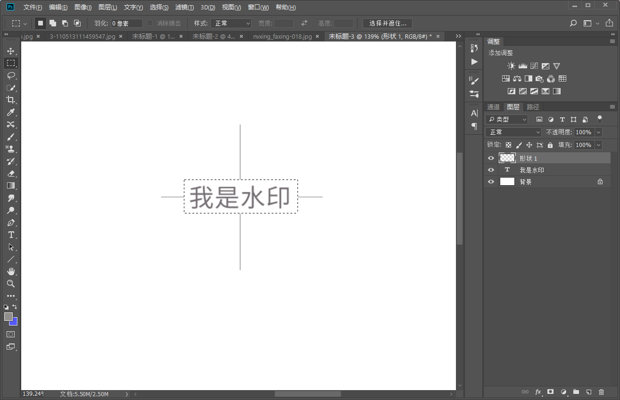Switch to nvxing_faxing-018.jpg document tab
Screen dimensions: 620x400
[x=282, y=36]
